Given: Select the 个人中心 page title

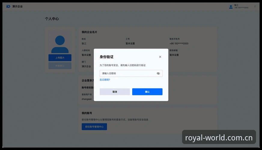Looking at the screenshot, I should (52, 19).
